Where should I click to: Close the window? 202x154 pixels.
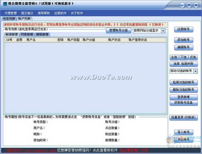[x=196, y=5]
